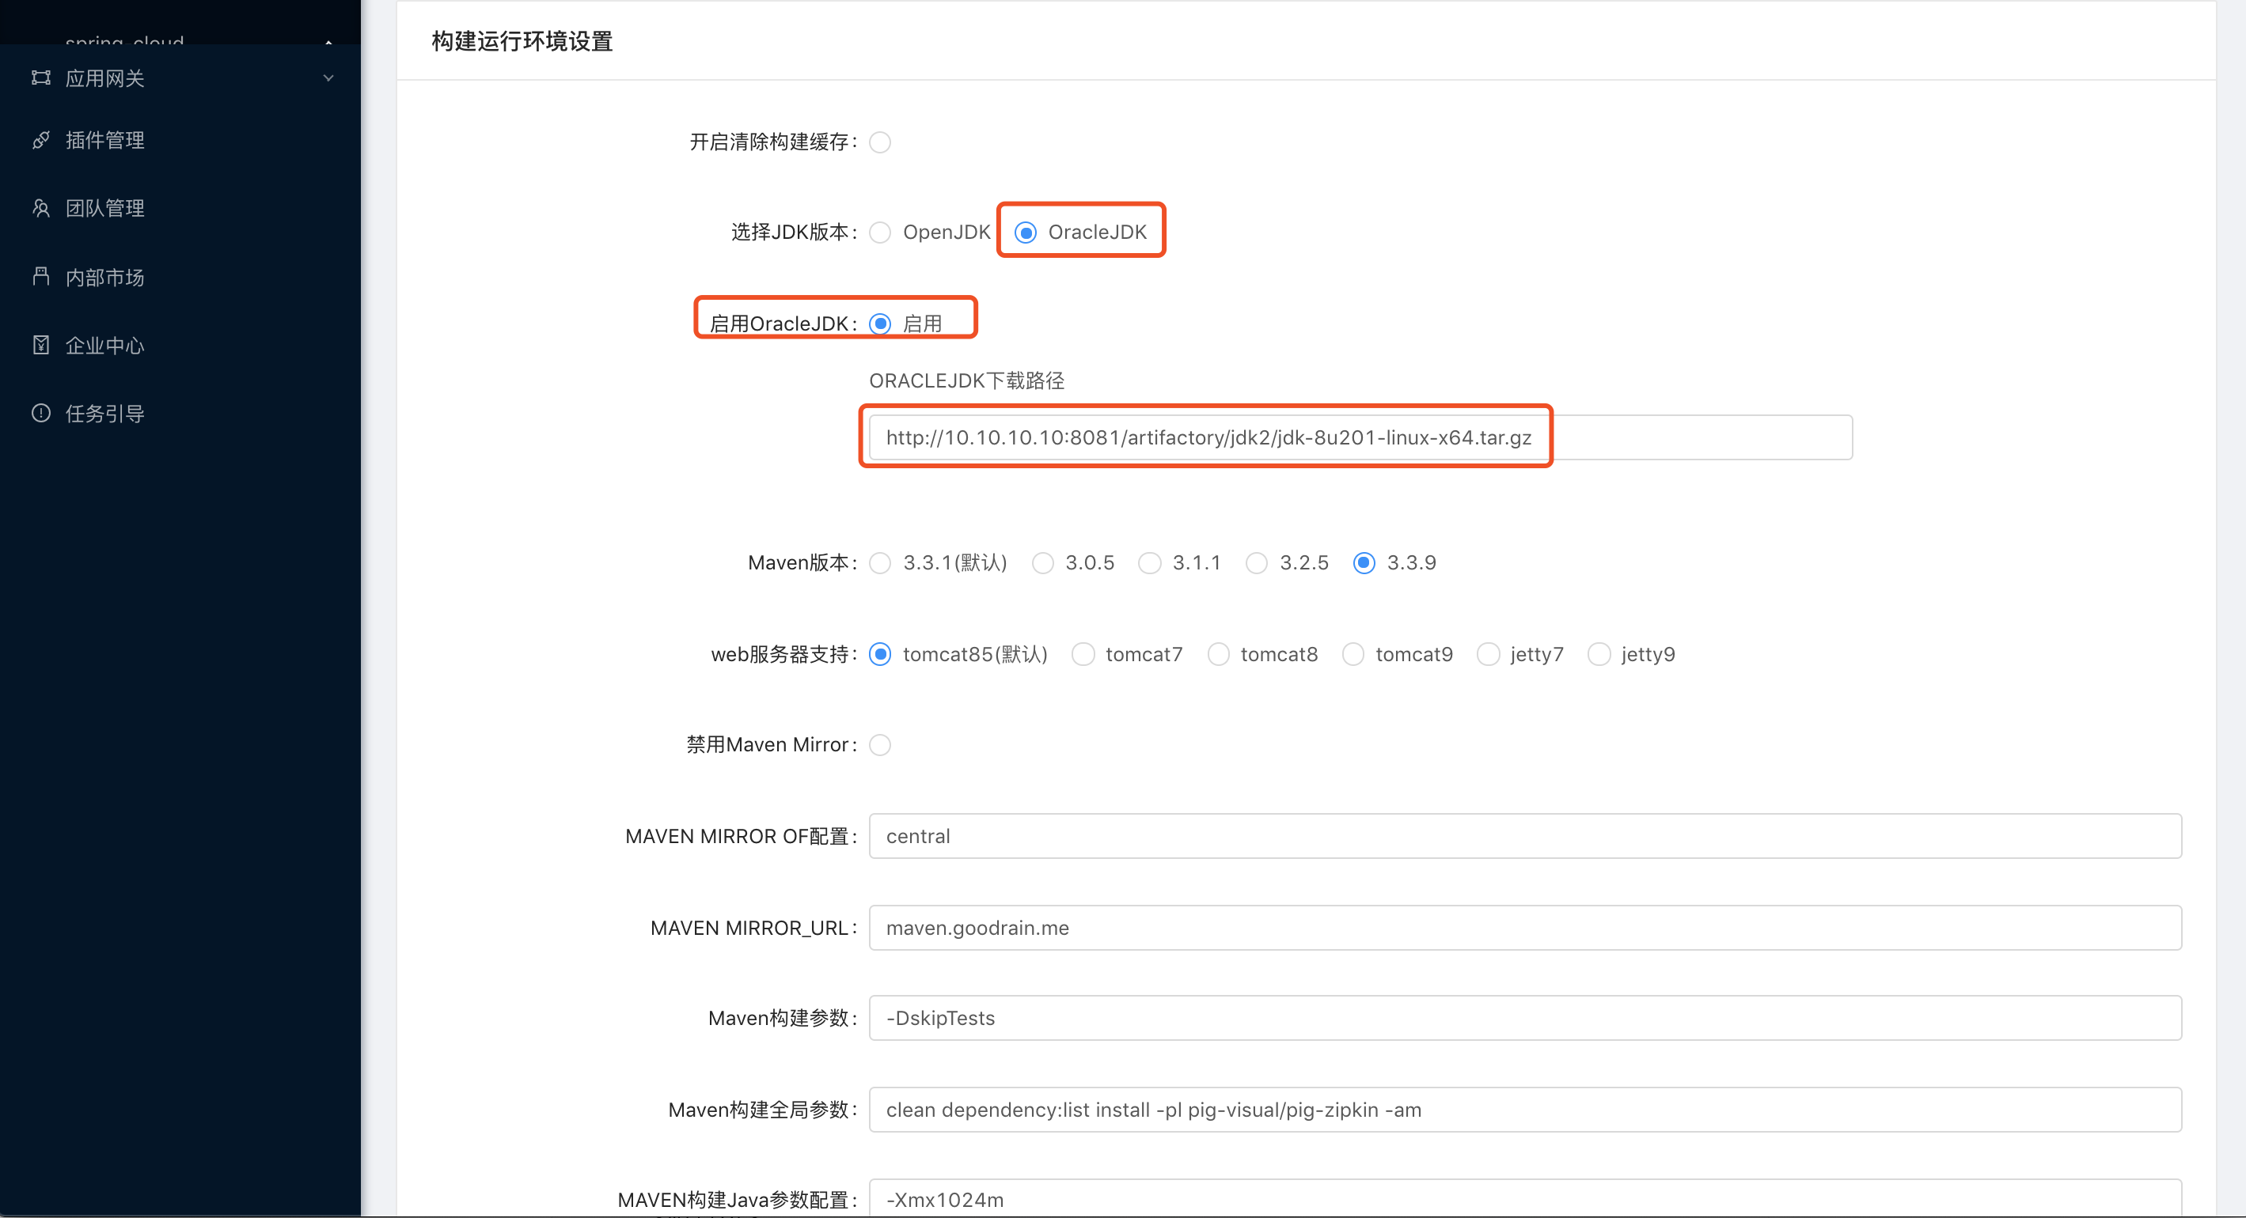2246x1218 pixels.
Task: Click the MAVEN MIRROR_URL input field
Action: pos(1524,928)
